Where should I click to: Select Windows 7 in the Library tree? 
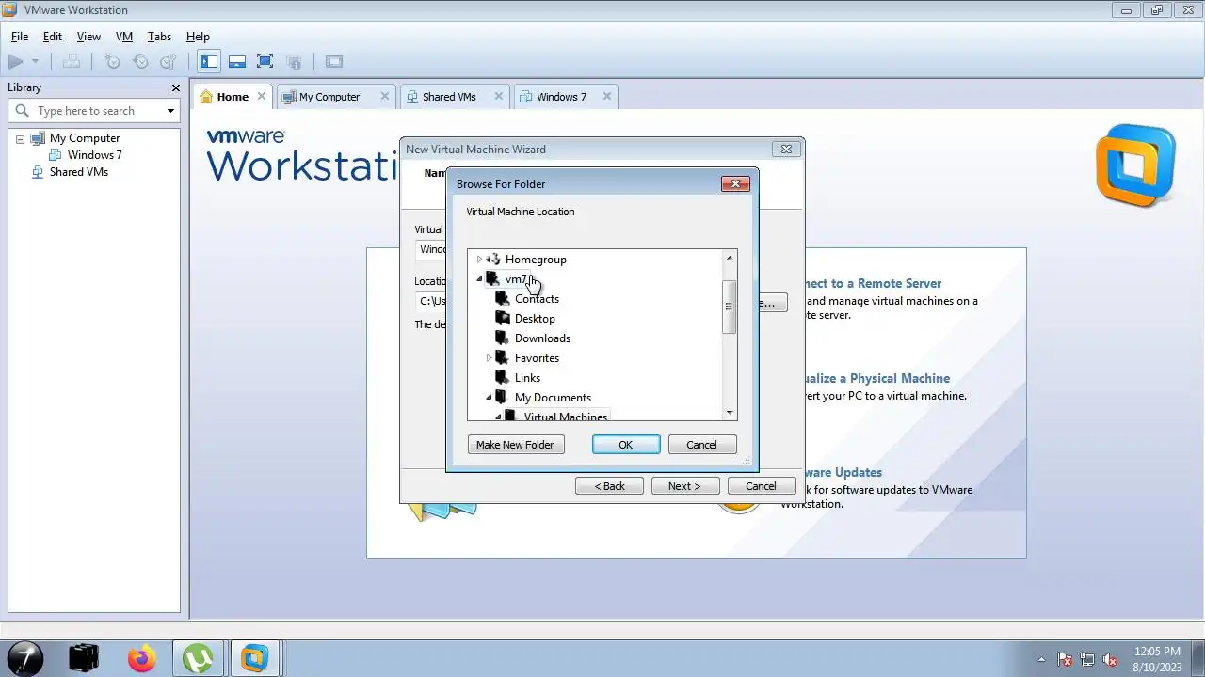click(94, 155)
